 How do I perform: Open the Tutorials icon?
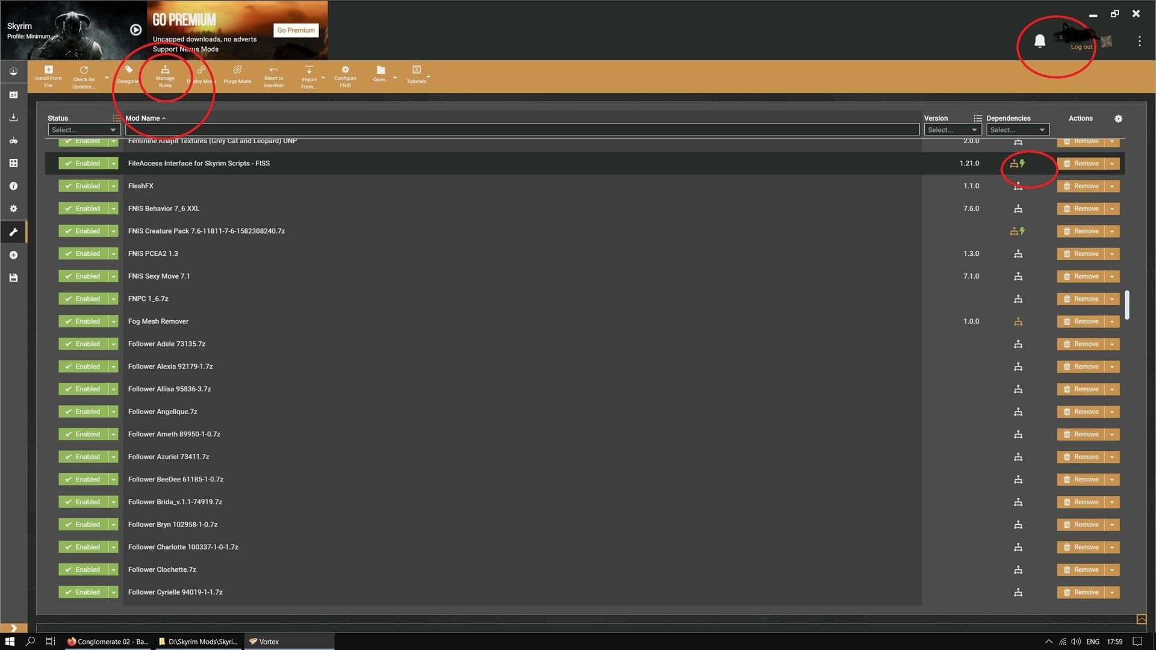click(416, 74)
